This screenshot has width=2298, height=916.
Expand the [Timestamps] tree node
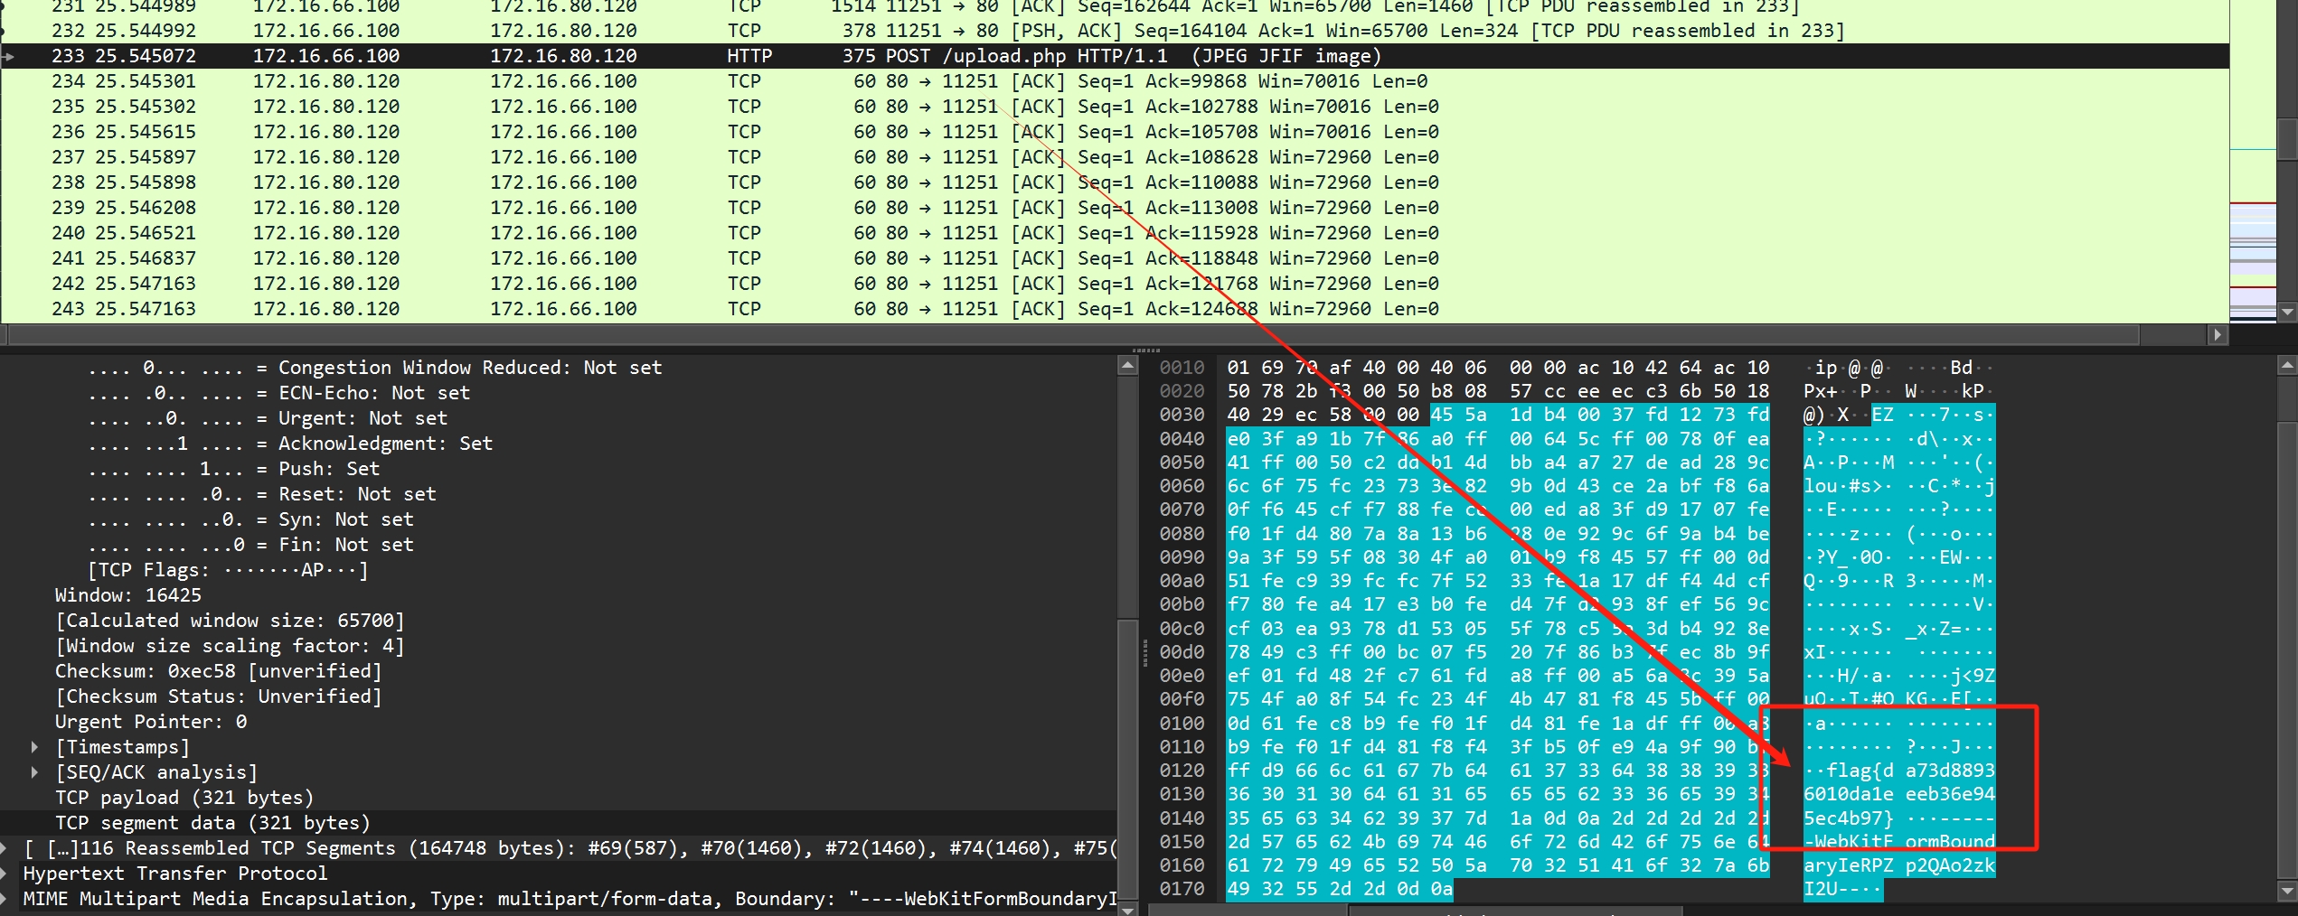(36, 746)
